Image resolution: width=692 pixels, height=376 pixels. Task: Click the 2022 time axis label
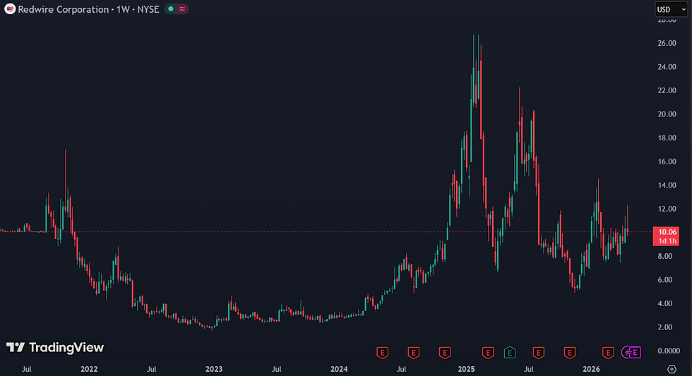pos(89,369)
